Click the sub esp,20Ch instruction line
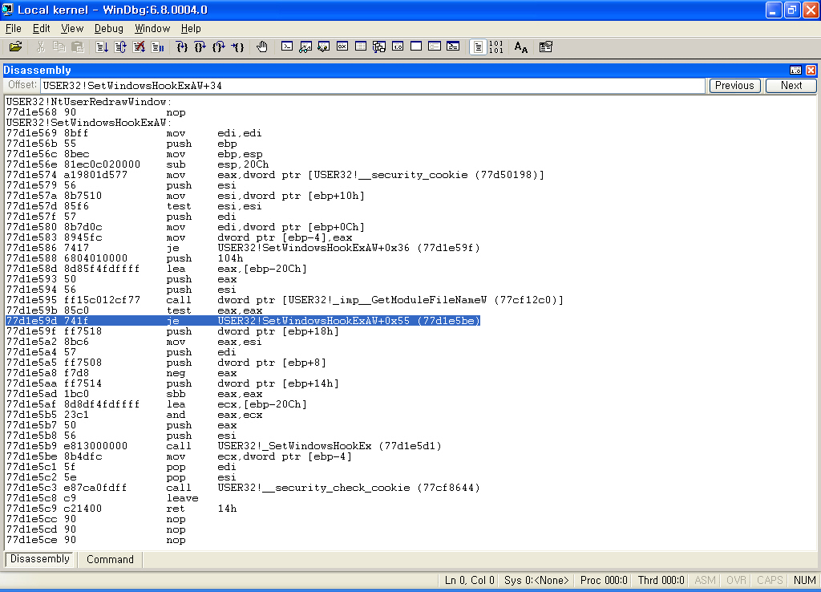This screenshot has height=592, width=821. (138, 164)
